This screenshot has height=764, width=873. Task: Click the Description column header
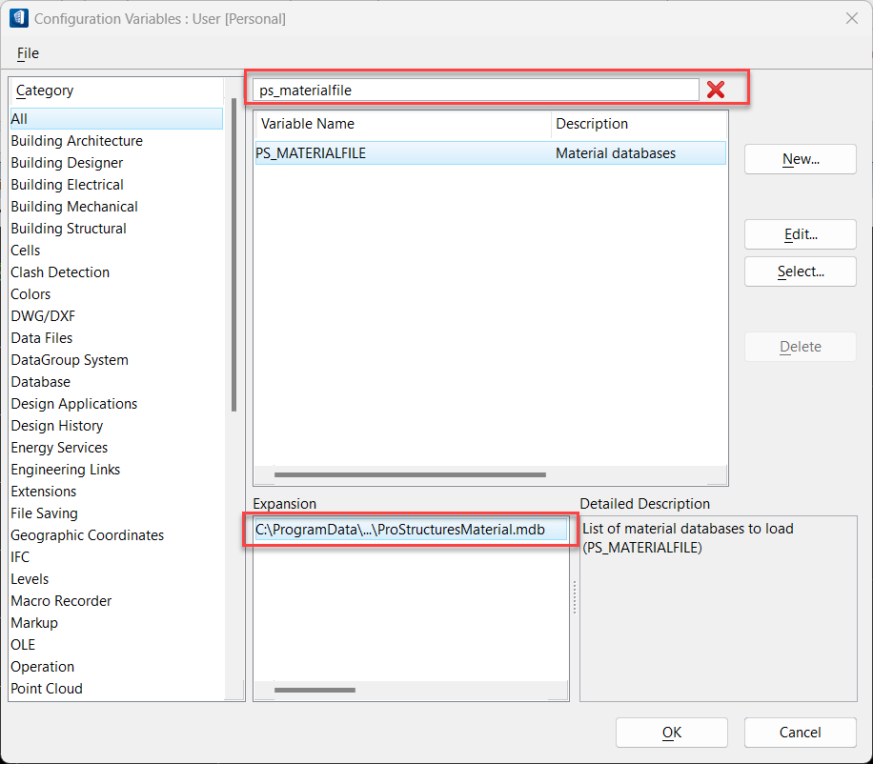[639, 124]
